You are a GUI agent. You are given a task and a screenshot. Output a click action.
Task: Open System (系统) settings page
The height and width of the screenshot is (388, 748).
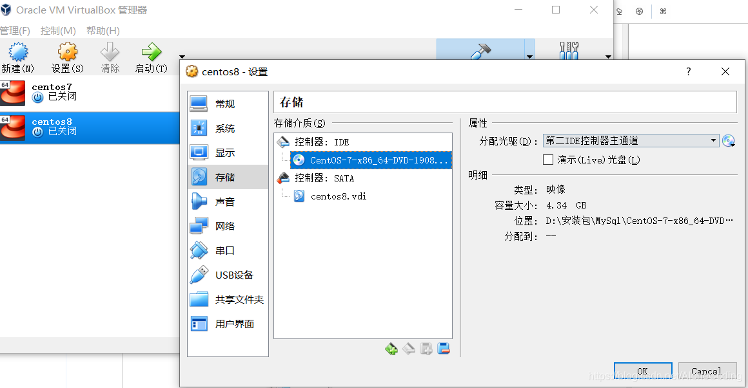228,128
